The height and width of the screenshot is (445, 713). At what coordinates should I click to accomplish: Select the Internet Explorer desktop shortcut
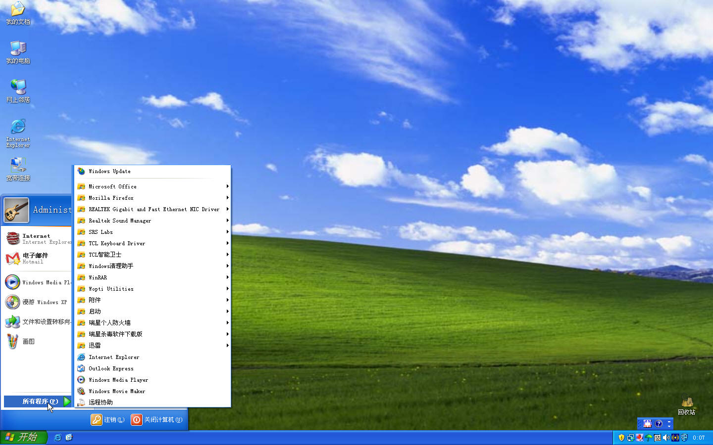18,133
